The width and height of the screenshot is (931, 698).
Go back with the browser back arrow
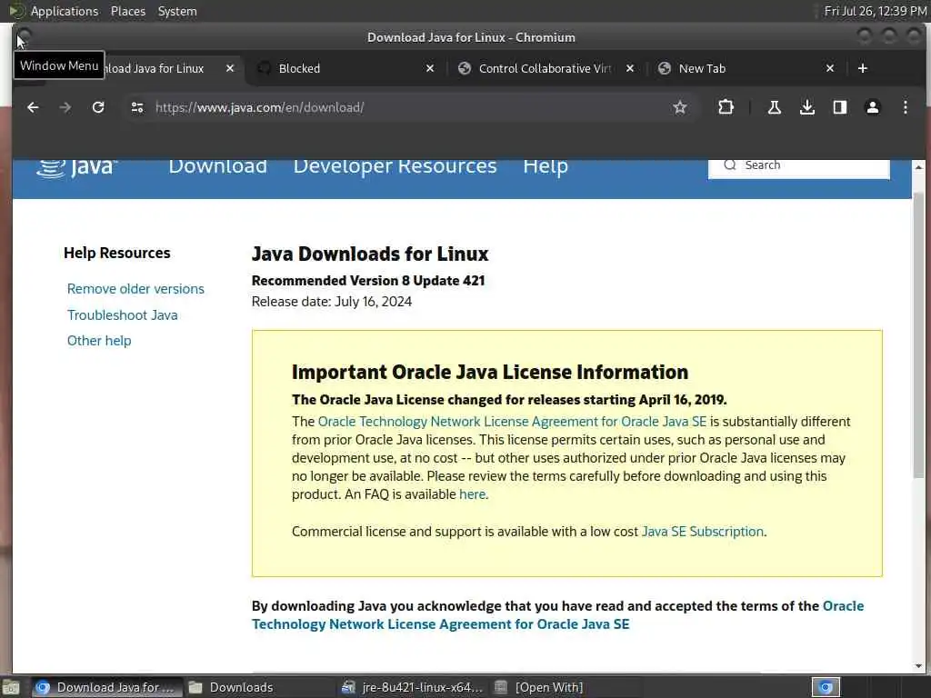[33, 107]
